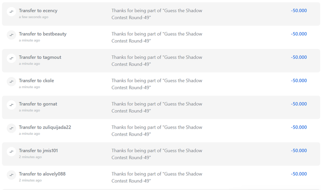321x190 pixels.
Task: Open the 'Transfer to ecency' entry
Action: 38,10
